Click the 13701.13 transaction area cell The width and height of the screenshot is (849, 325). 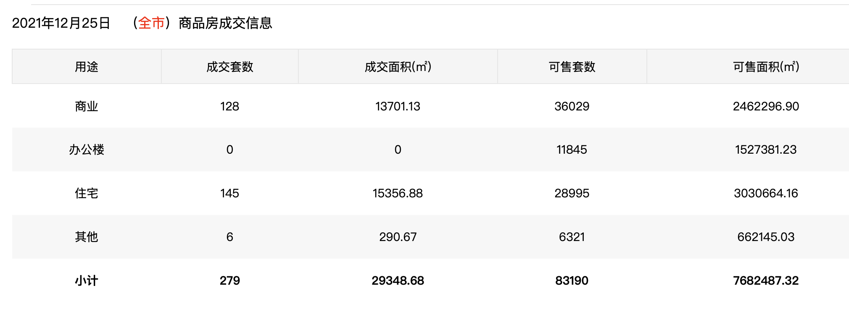click(398, 106)
